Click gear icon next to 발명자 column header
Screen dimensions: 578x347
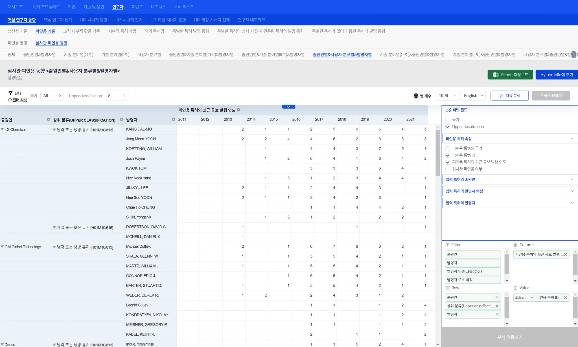pos(173,120)
